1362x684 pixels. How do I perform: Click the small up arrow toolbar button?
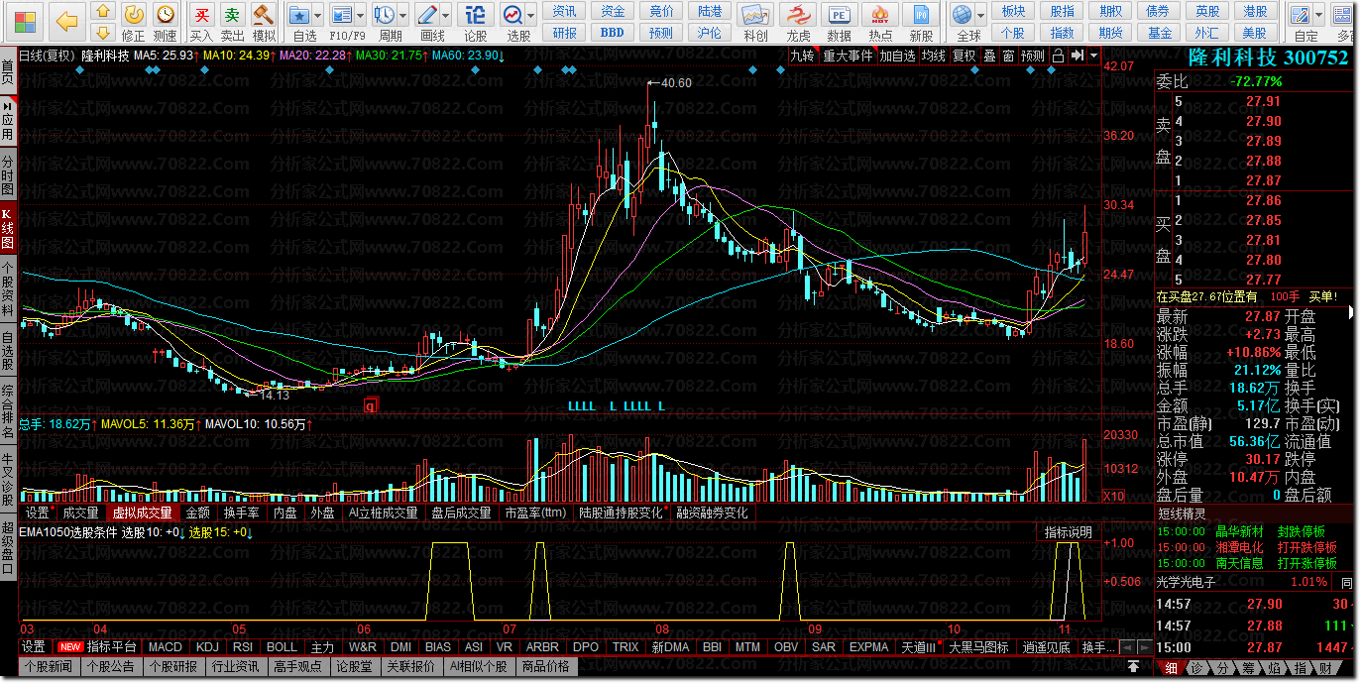(103, 12)
